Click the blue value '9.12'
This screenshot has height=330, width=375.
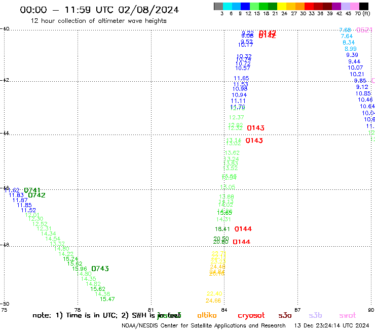point(362,87)
